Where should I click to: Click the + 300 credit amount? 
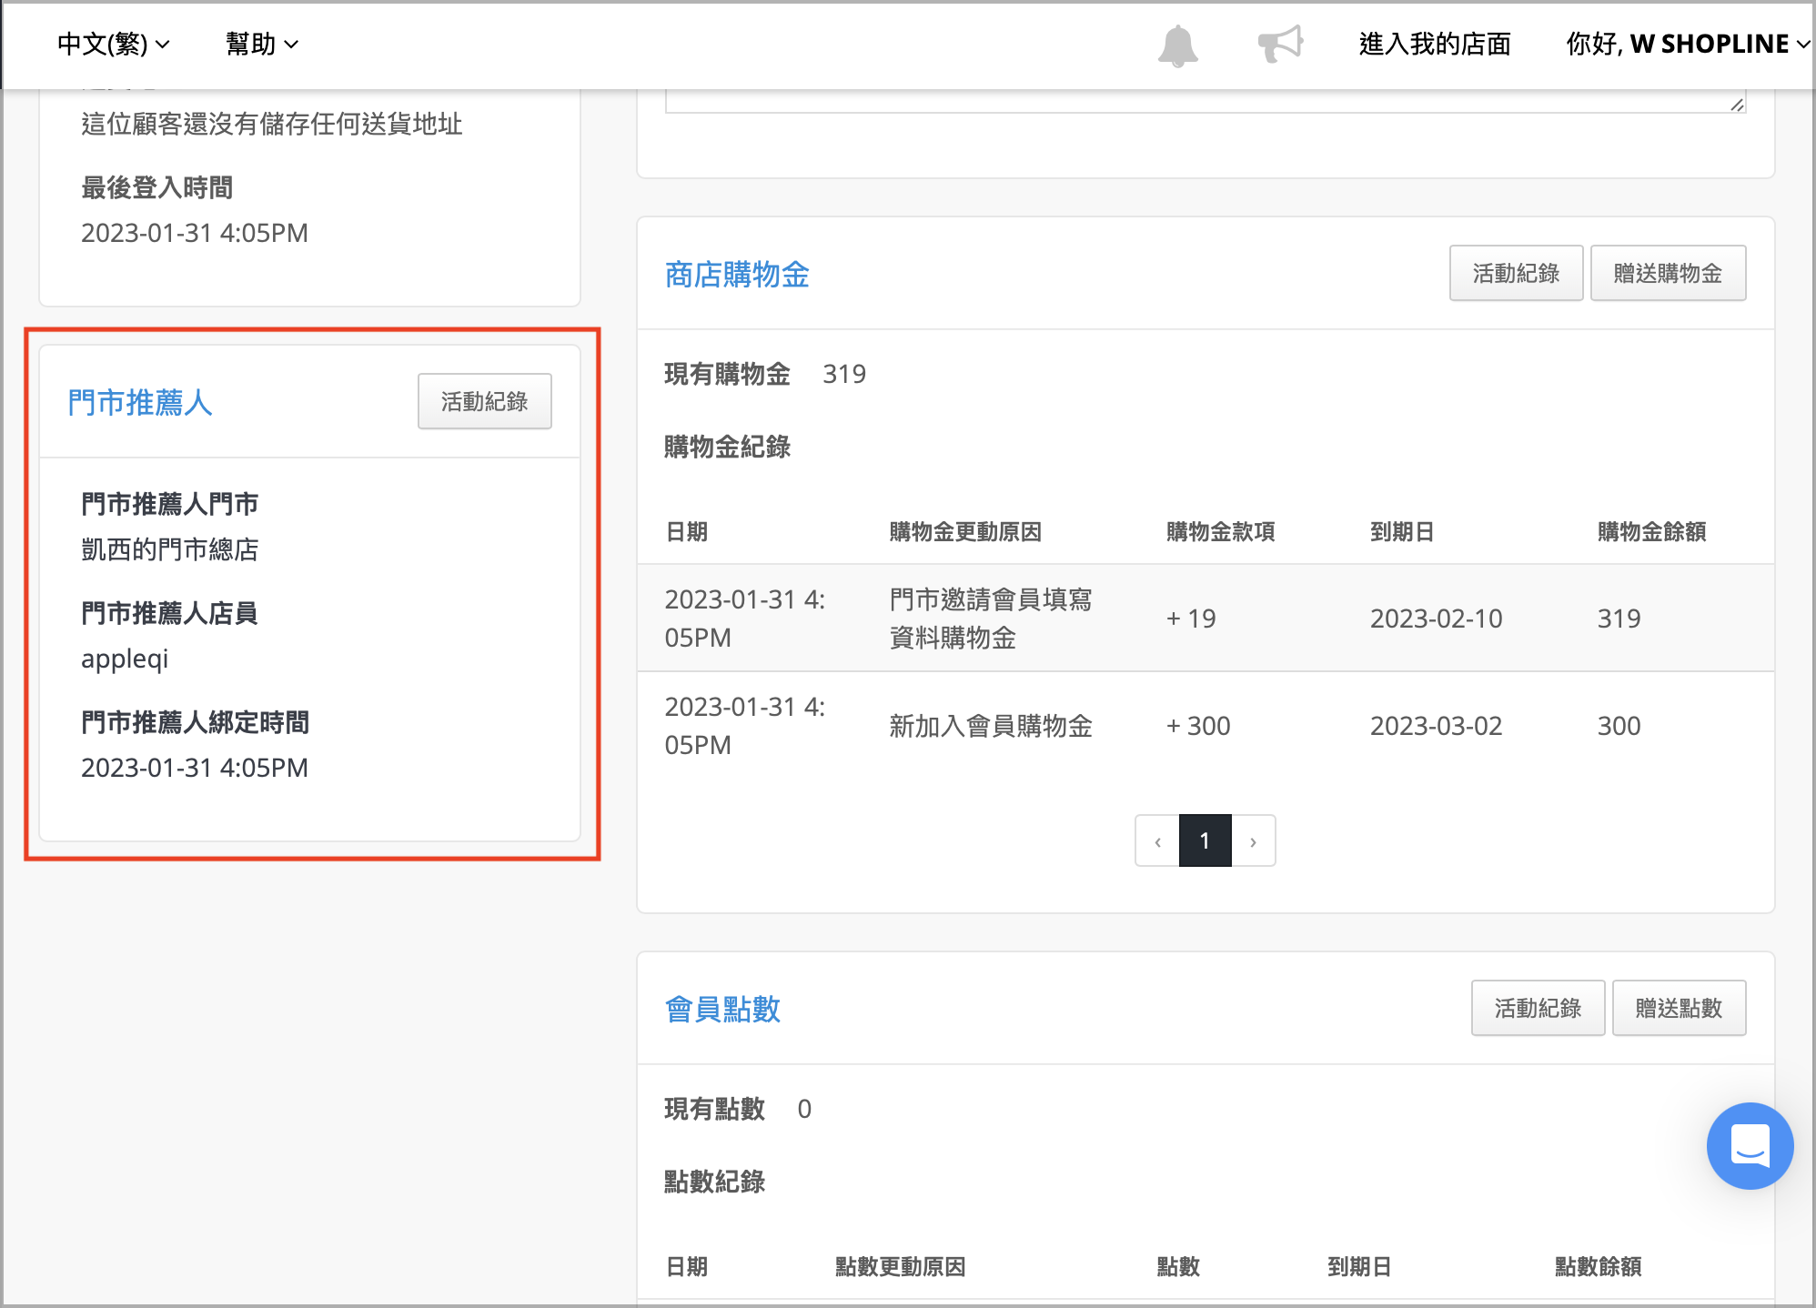tap(1198, 726)
